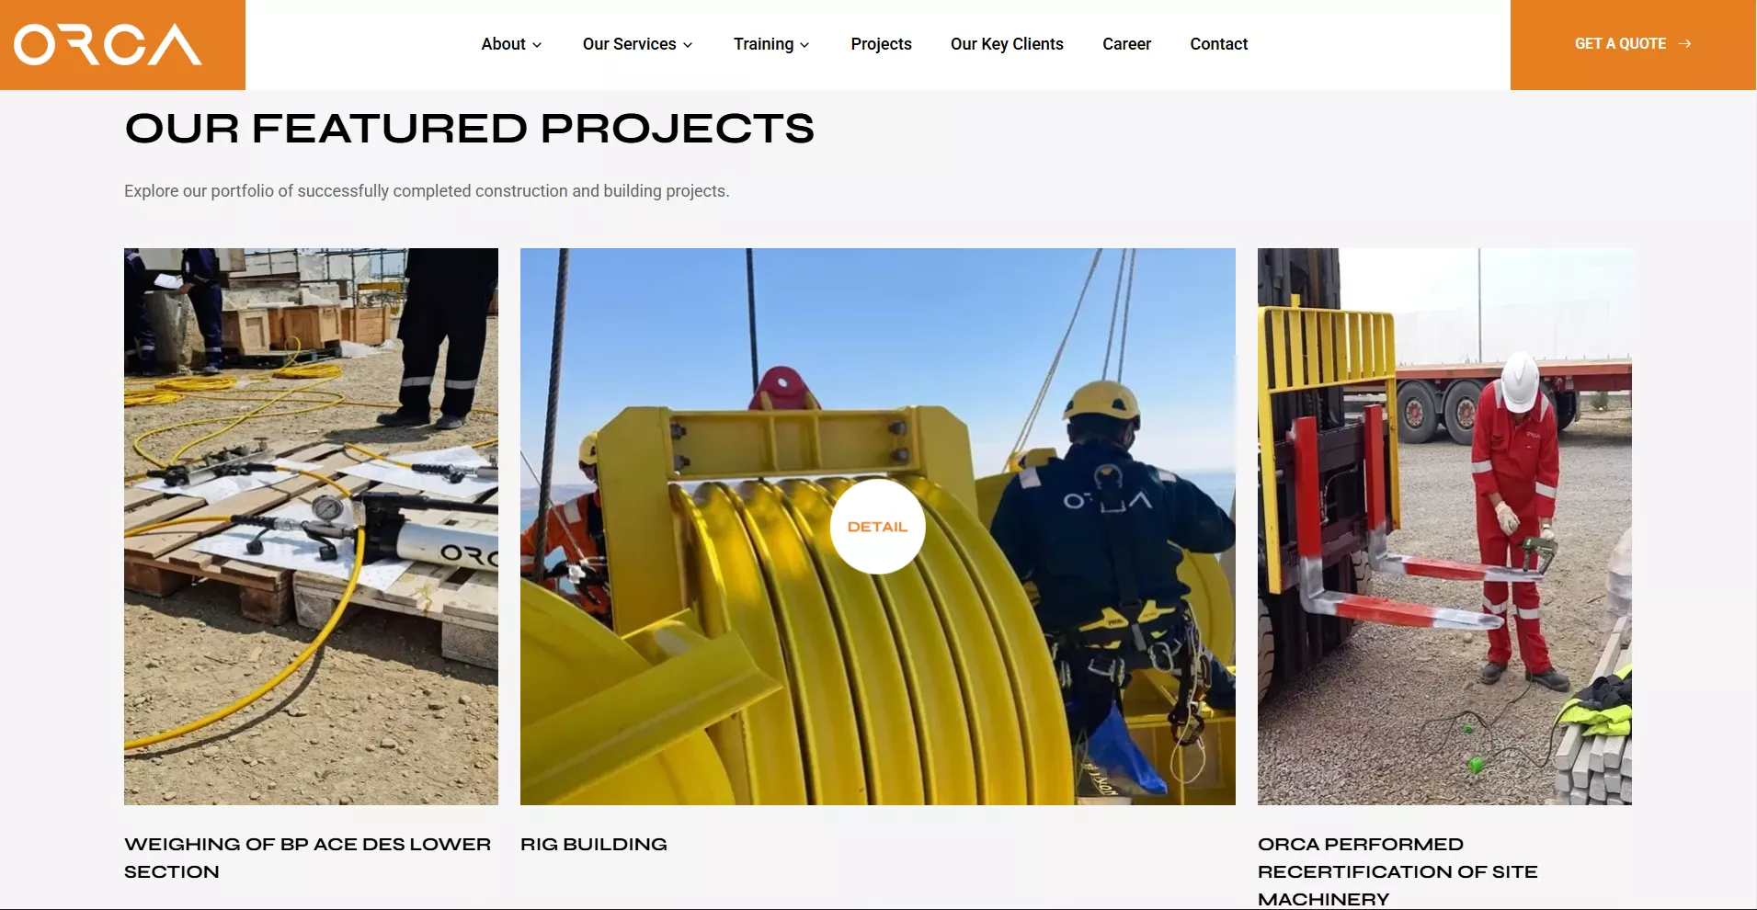Open Recertification of Site Machinery title
Viewport: 1757px width, 910px height.
(1398, 871)
